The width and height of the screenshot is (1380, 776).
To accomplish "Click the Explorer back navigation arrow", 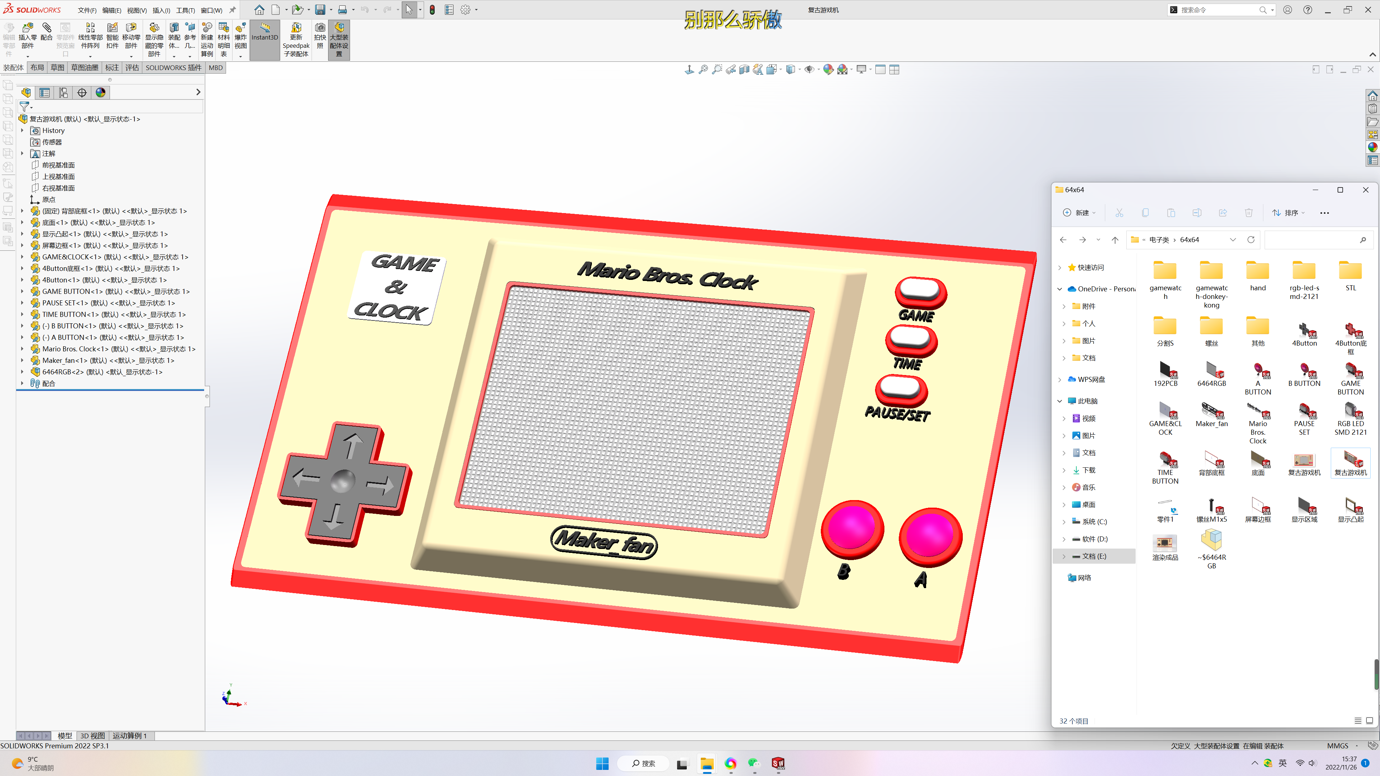I will tap(1063, 240).
